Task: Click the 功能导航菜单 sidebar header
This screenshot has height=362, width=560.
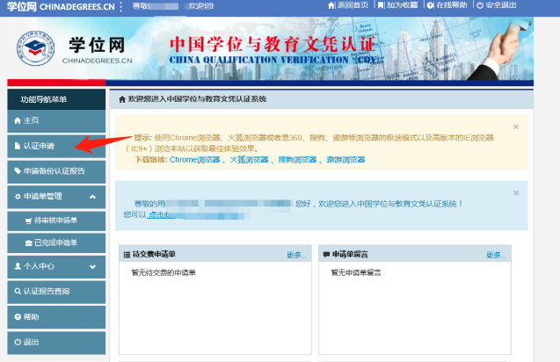Action: [x=56, y=99]
